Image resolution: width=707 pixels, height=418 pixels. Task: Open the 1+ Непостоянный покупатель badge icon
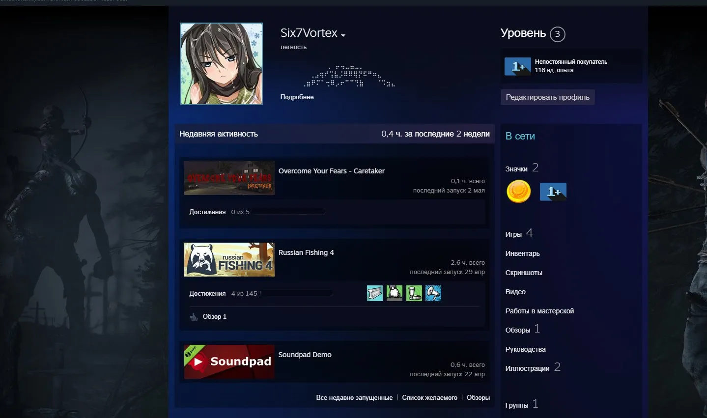coord(517,66)
